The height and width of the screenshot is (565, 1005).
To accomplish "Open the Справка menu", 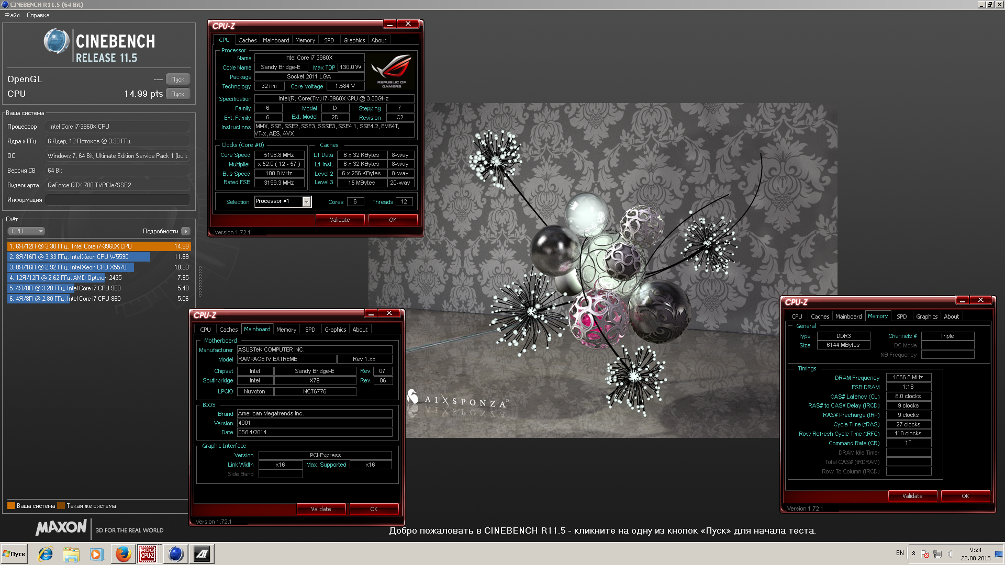I will point(38,15).
